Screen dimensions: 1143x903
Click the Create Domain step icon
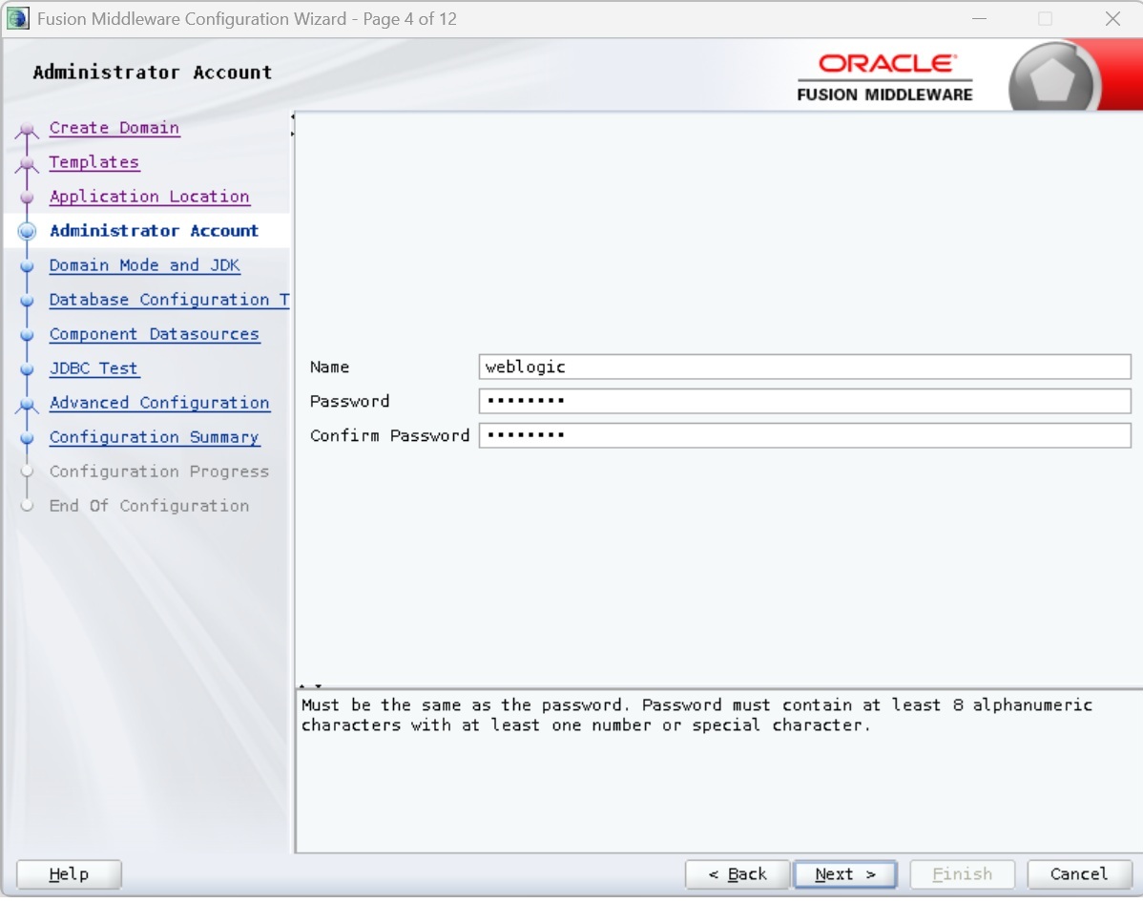pos(27,129)
